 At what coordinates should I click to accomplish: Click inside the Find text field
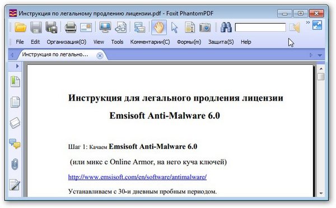[x=260, y=27]
